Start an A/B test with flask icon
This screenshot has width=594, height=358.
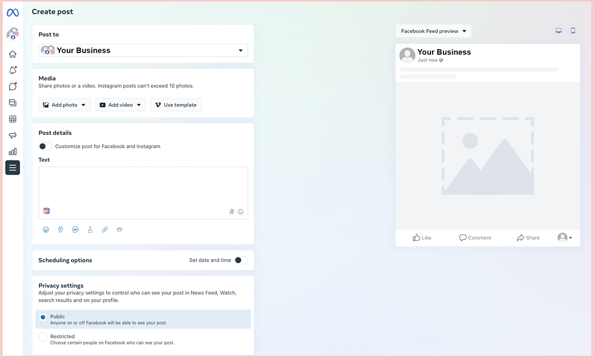pyautogui.click(x=90, y=229)
